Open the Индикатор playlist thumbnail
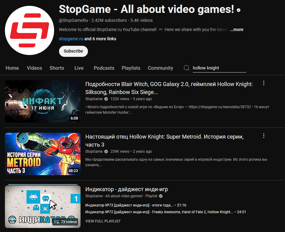 click(x=43, y=206)
